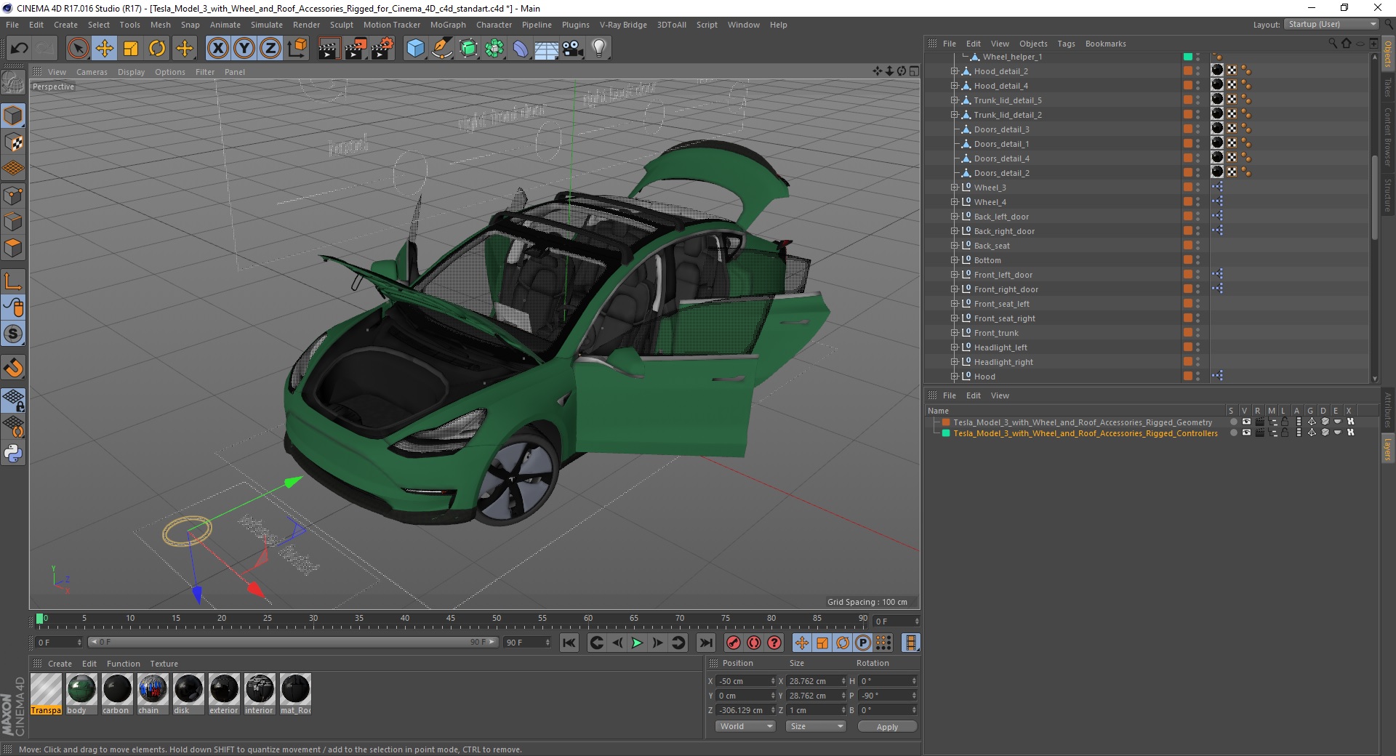This screenshot has height=756, width=1396.
Task: Activate the Move tool in toolbar
Action: point(105,49)
